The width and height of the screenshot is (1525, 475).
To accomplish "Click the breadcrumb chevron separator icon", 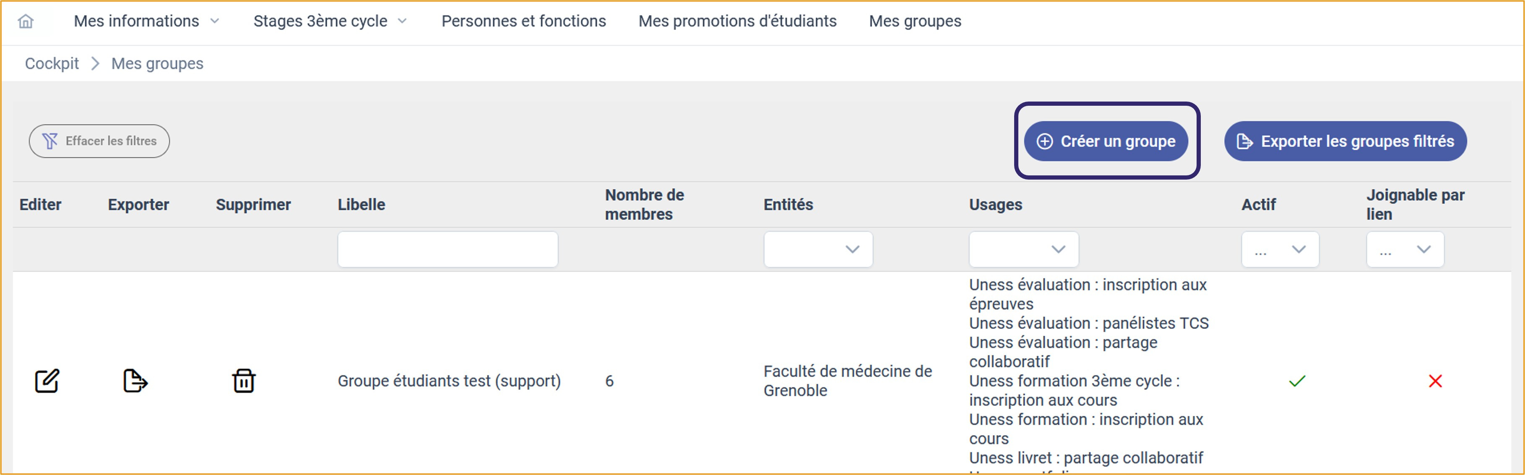I will pyautogui.click(x=95, y=63).
